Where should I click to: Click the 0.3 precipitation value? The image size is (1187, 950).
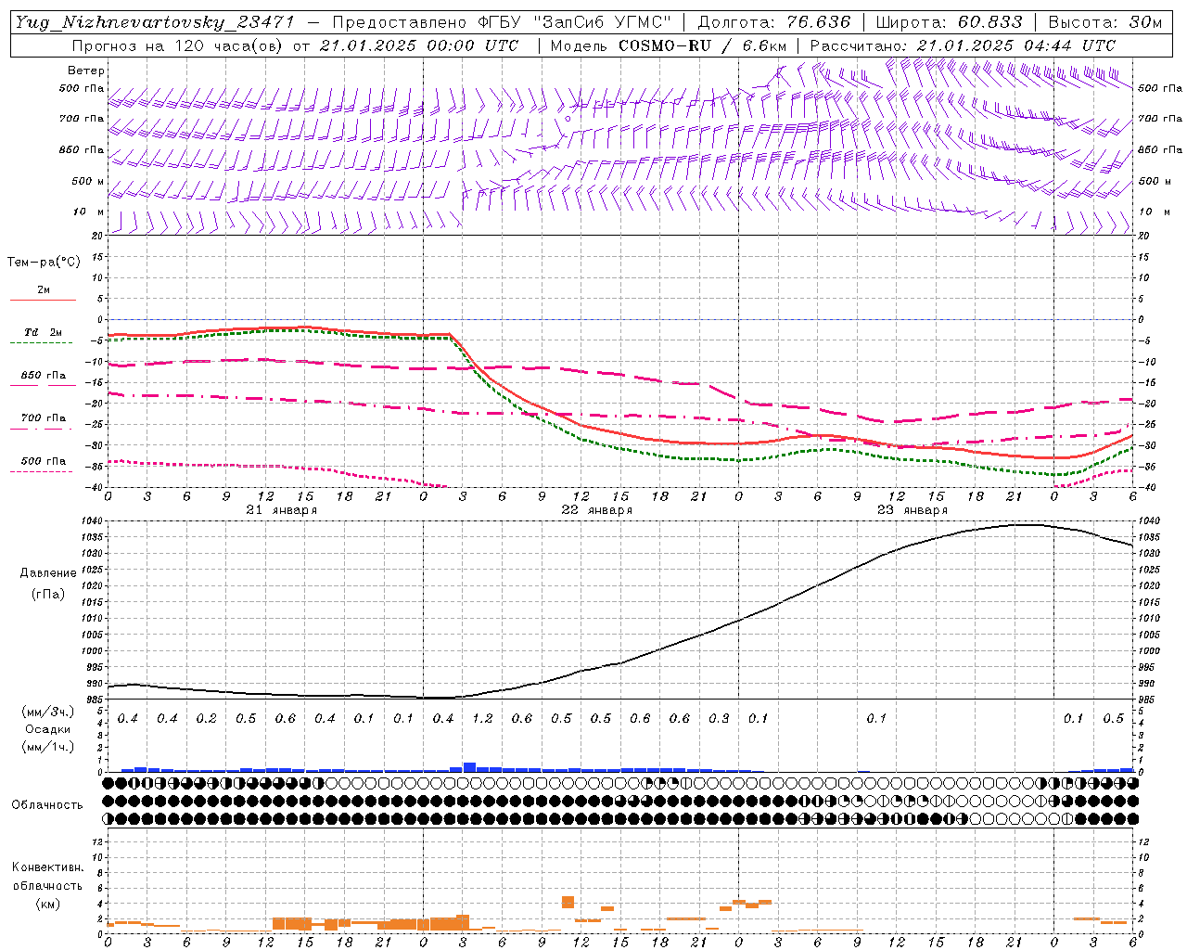point(719,719)
